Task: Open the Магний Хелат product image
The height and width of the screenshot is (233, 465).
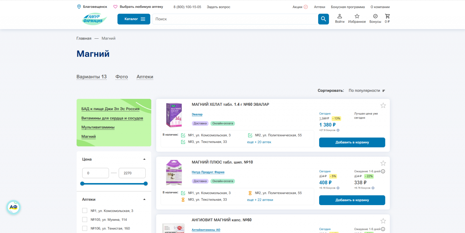Action: pyautogui.click(x=174, y=115)
